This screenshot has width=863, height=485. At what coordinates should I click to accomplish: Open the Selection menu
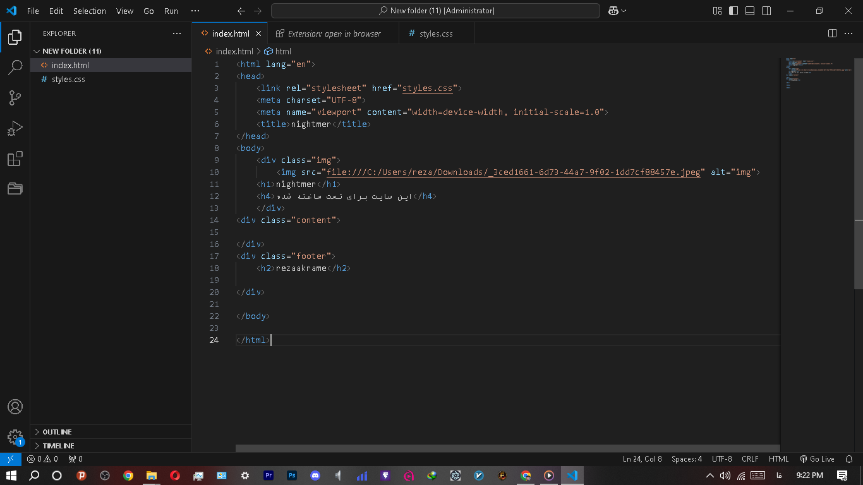tap(90, 11)
